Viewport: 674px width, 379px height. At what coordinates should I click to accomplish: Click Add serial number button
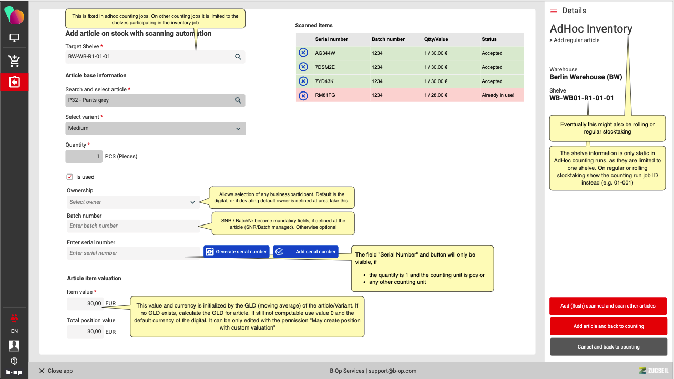click(x=305, y=252)
